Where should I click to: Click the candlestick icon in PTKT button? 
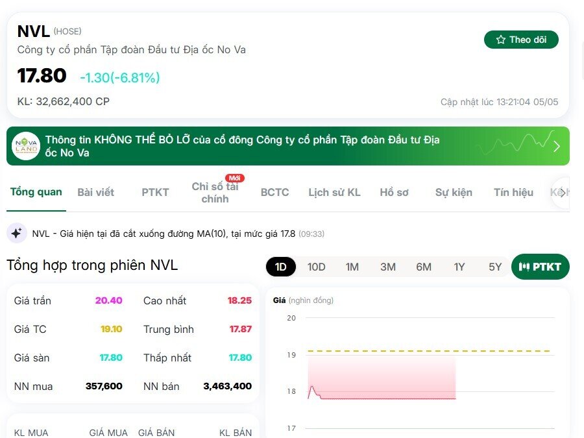click(524, 267)
